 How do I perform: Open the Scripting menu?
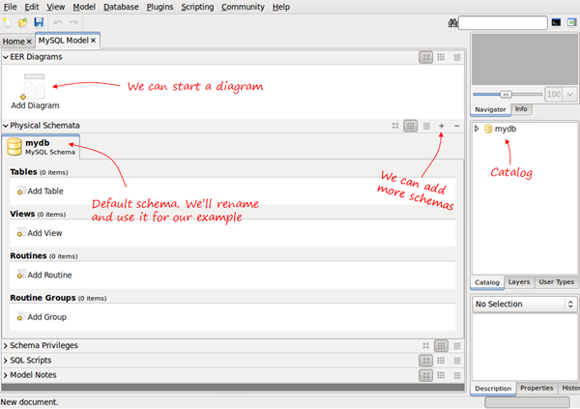(x=197, y=7)
